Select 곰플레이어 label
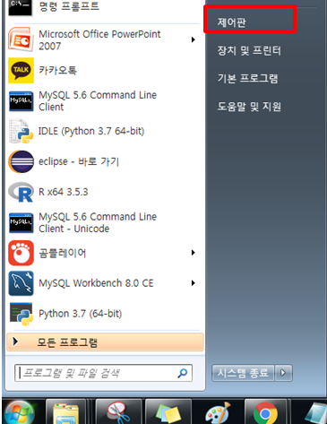Screen dimensions: 327x424 click(63, 253)
